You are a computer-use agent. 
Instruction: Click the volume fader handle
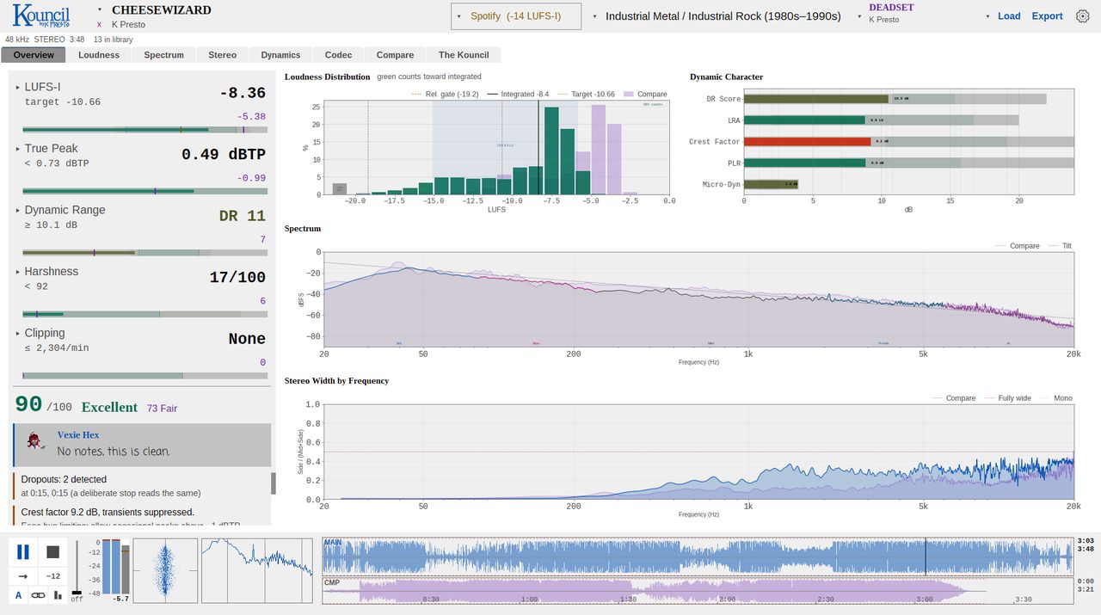click(77, 593)
